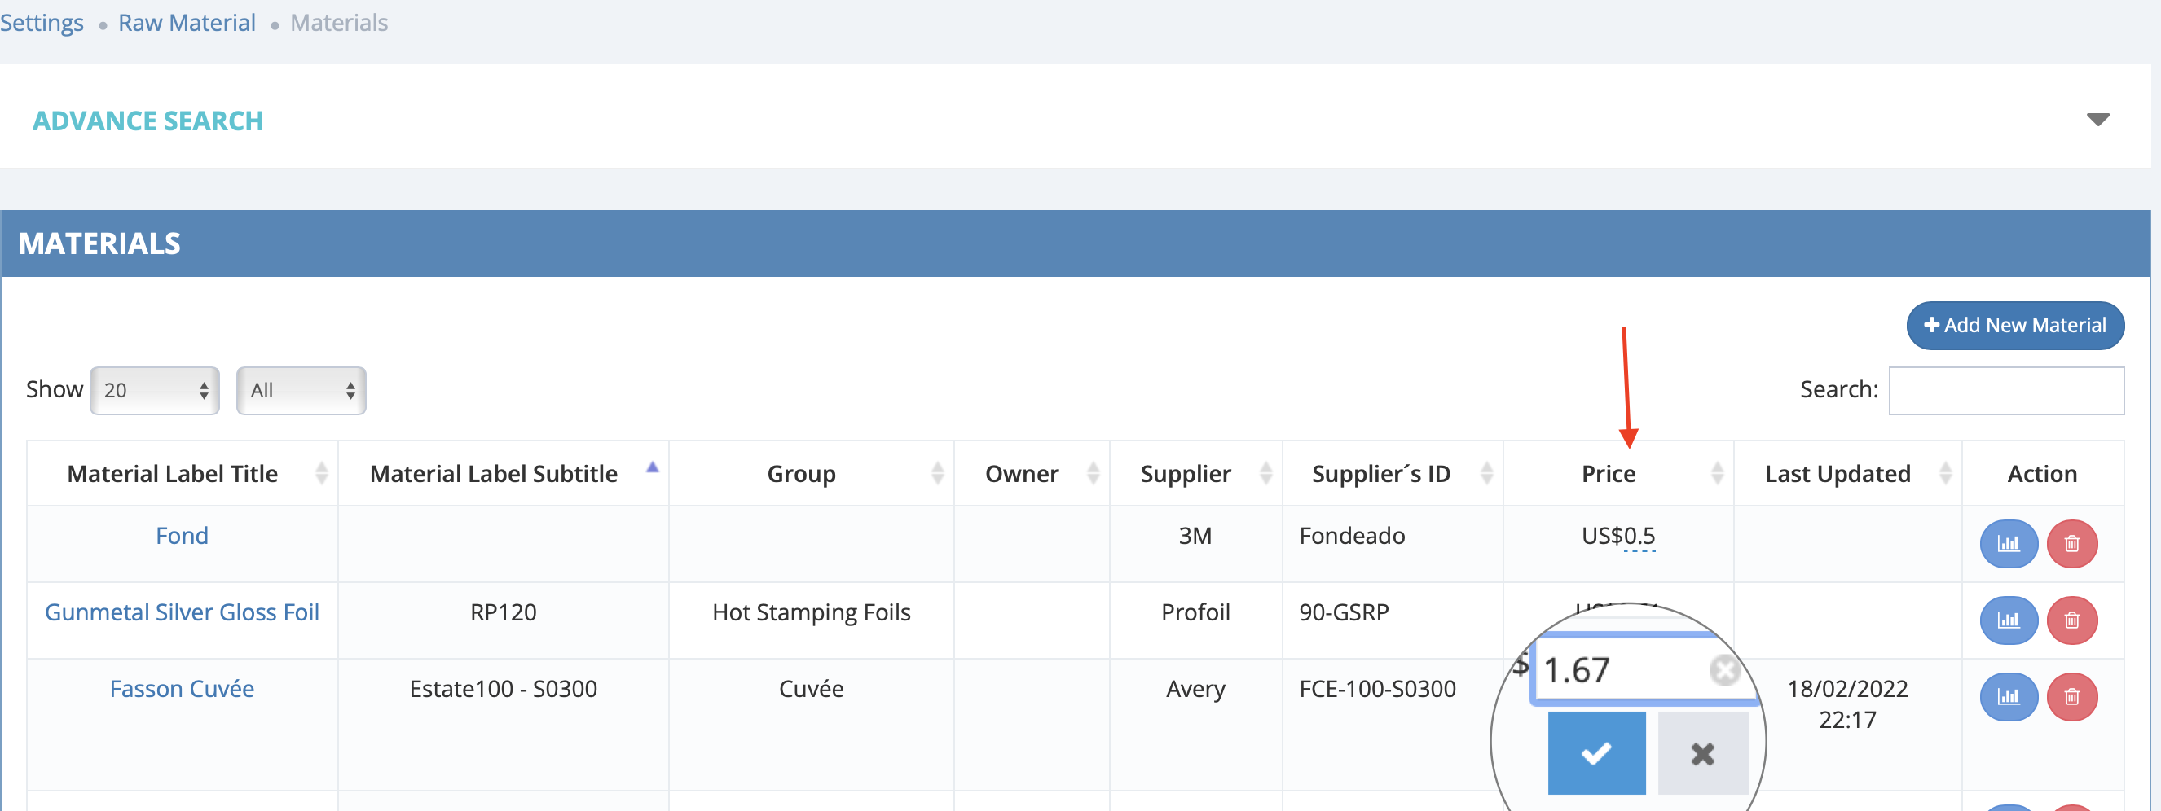Delete the Fond material with trash icon

coord(2071,543)
